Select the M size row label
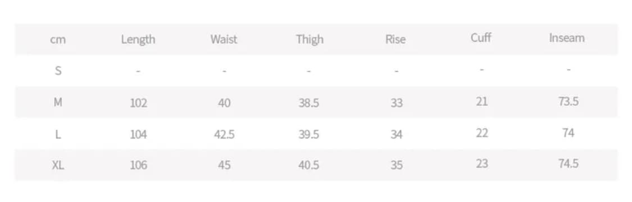 (58, 102)
